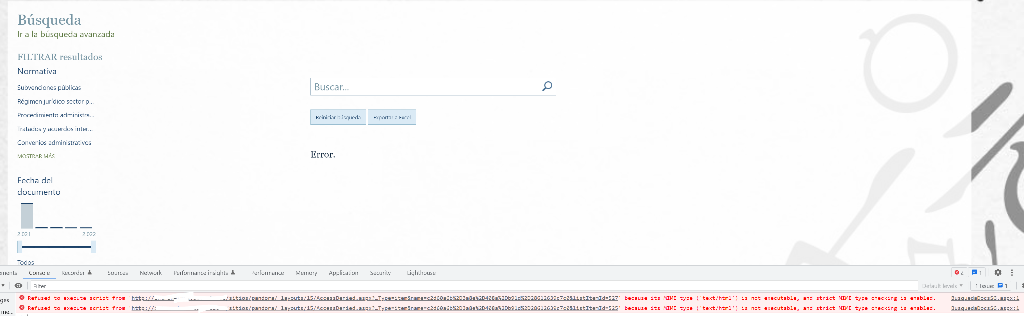Image resolution: width=1024 pixels, height=324 pixels.
Task: Open the Default levels dropdown
Action: tap(942, 286)
